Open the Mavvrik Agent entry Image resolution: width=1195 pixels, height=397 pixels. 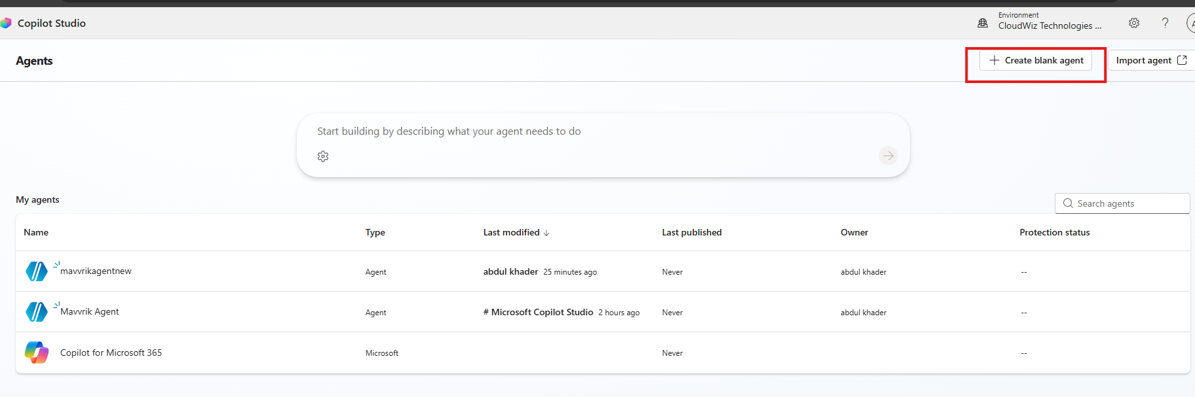[90, 311]
